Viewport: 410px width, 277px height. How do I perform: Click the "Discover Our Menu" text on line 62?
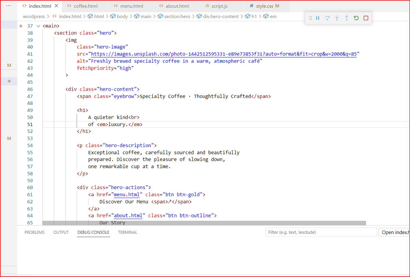pos(124,202)
